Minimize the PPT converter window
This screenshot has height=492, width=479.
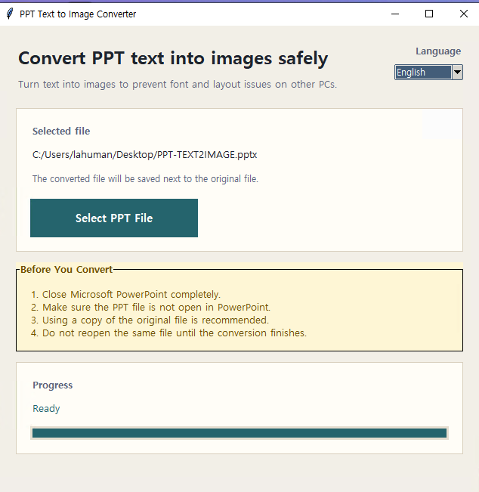(395, 14)
